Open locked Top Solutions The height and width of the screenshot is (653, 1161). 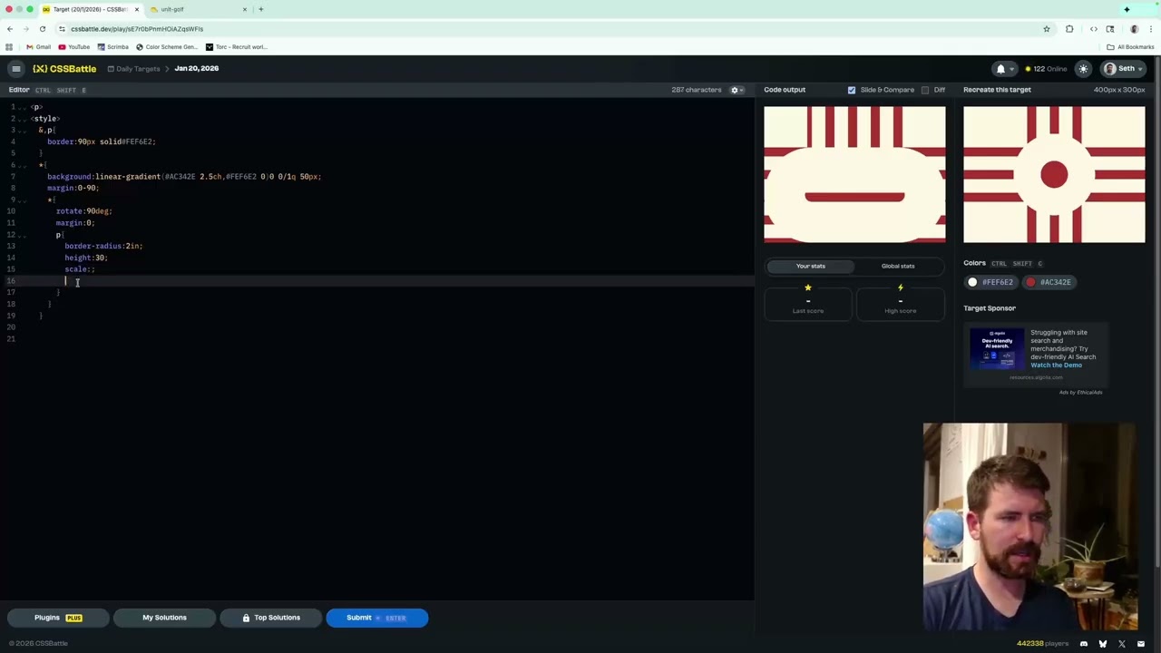(x=270, y=618)
